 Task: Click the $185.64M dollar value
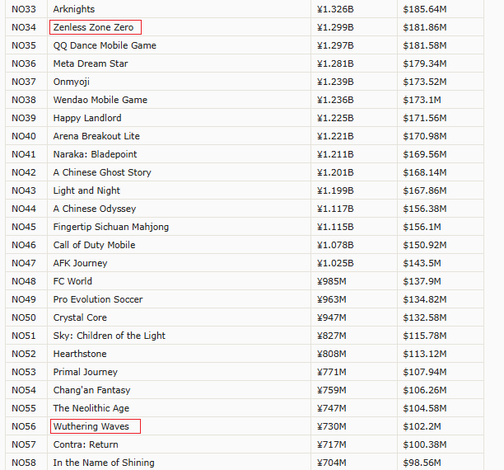[x=425, y=9]
